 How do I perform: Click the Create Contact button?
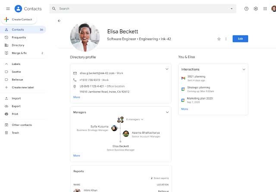tap(19, 20)
